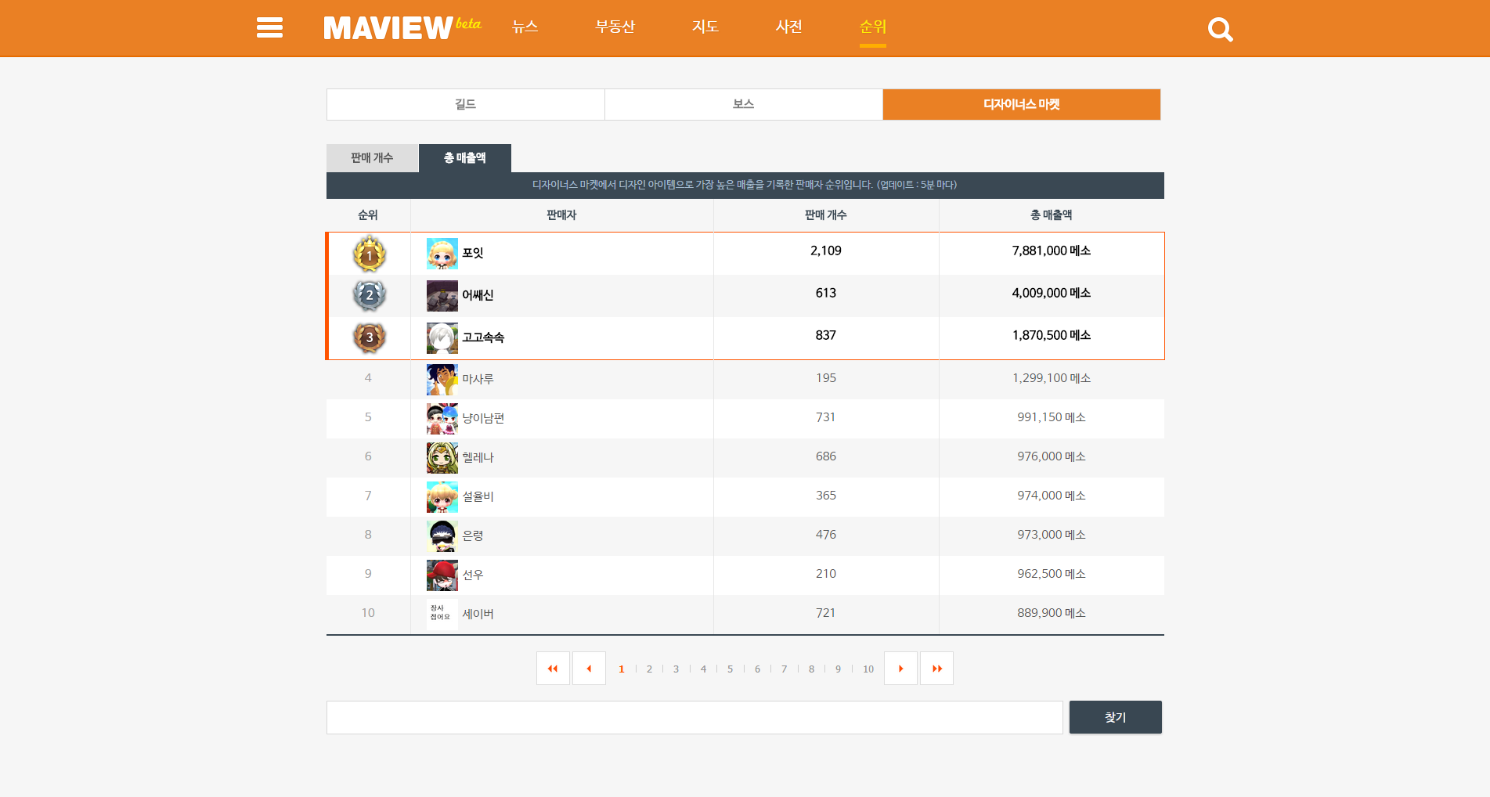Image resolution: width=1490 pixels, height=797 pixels.
Task: Click the gold rank 1 medal
Action: [x=370, y=254]
